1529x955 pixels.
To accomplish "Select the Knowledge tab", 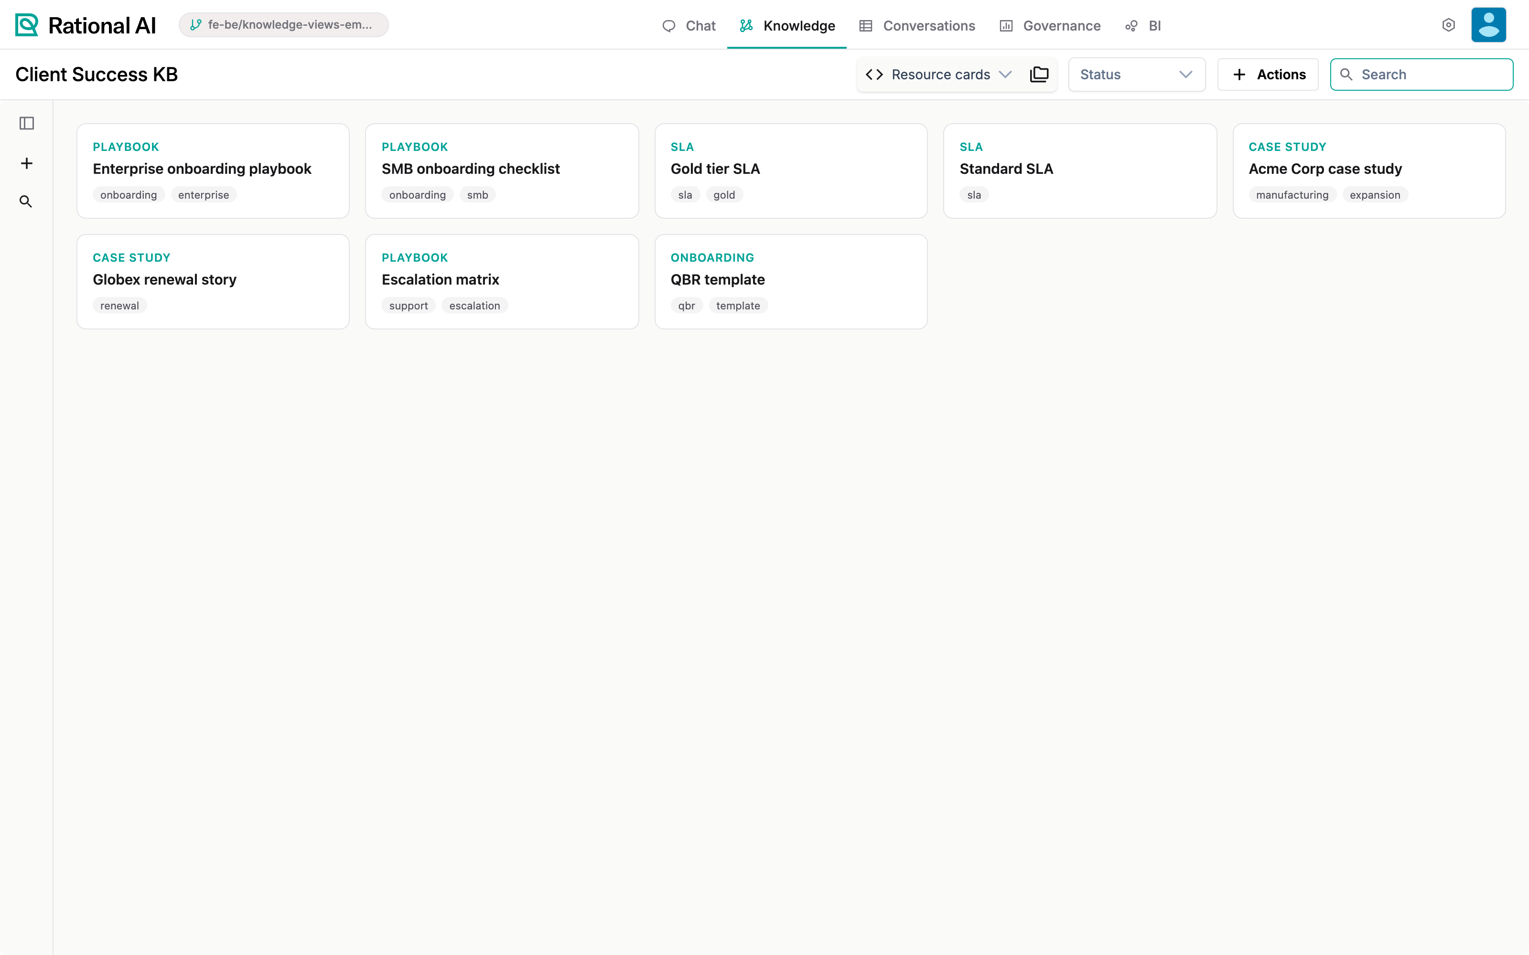I will pyautogui.click(x=786, y=26).
